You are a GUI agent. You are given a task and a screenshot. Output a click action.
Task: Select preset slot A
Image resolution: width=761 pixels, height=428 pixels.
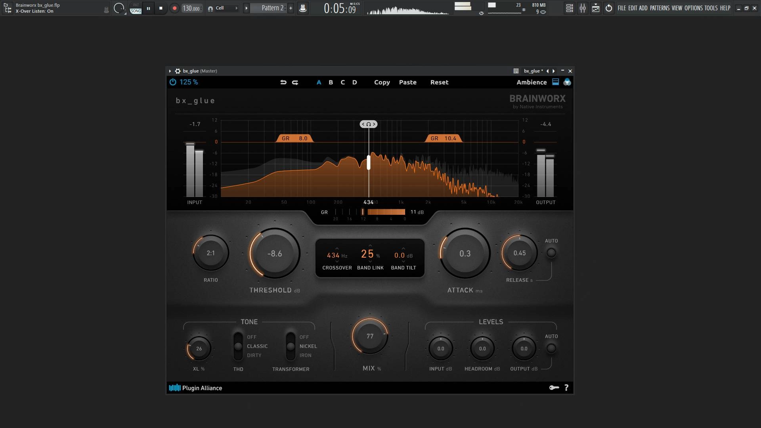coord(319,82)
